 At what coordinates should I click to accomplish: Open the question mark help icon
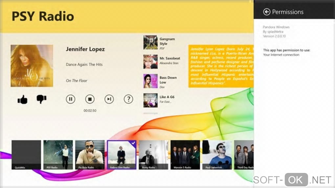point(128,99)
